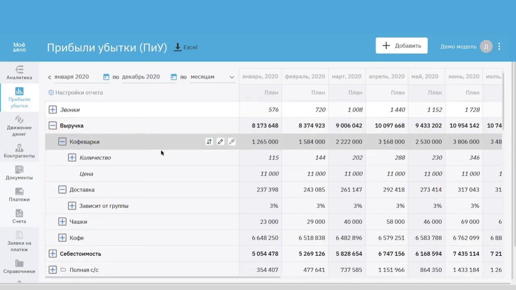
Task: Expand the Кофе row
Action: (62, 238)
